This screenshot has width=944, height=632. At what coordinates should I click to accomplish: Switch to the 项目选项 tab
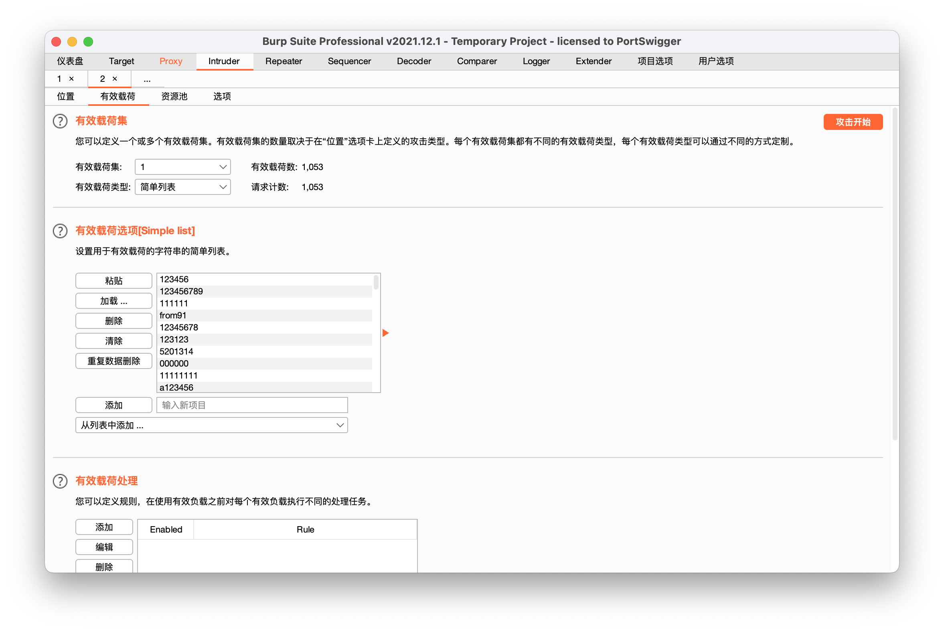[655, 61]
